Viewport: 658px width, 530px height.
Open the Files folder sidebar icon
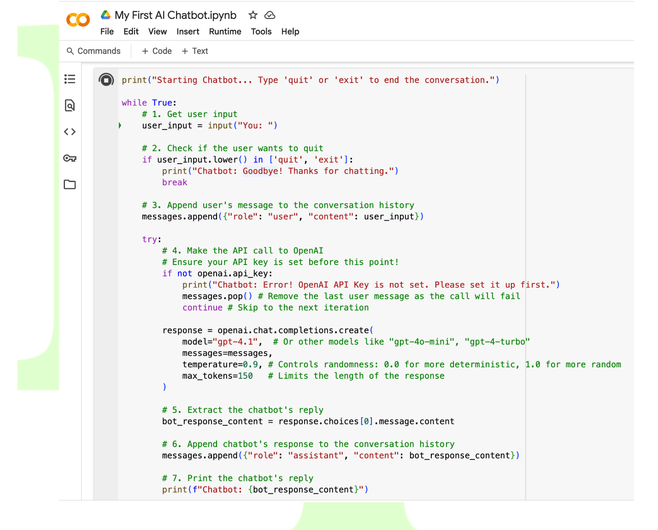click(x=70, y=184)
